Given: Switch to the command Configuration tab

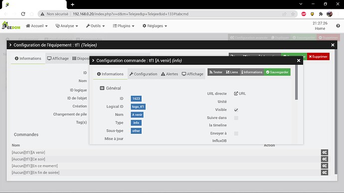Looking at the screenshot, I should coord(143,74).
